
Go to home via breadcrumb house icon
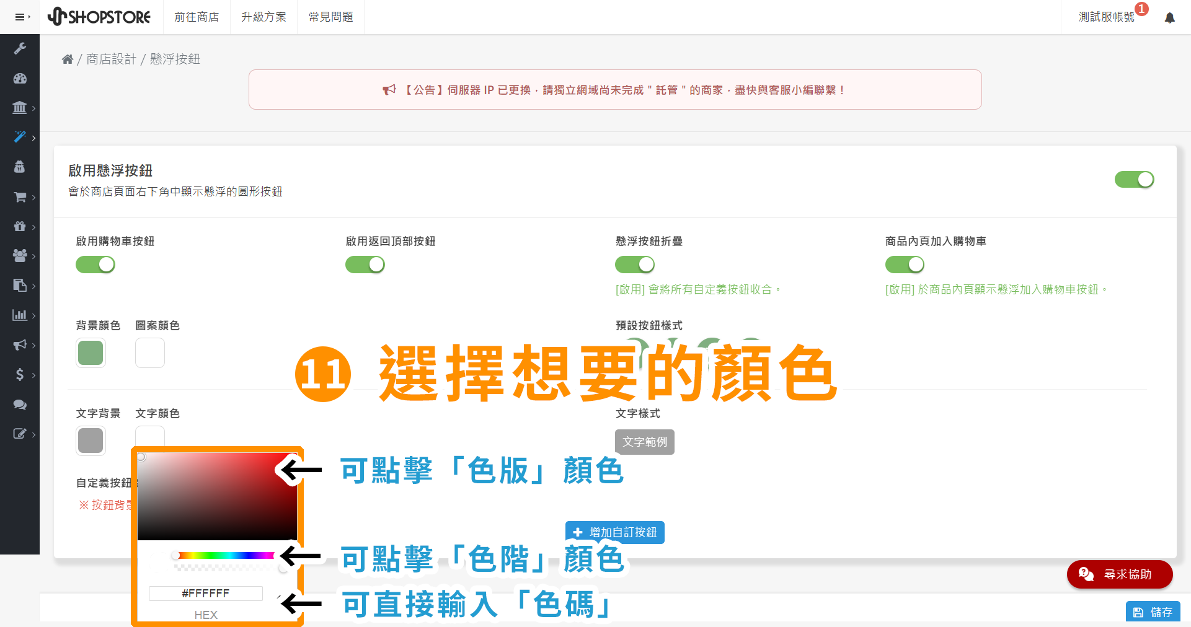pos(68,59)
